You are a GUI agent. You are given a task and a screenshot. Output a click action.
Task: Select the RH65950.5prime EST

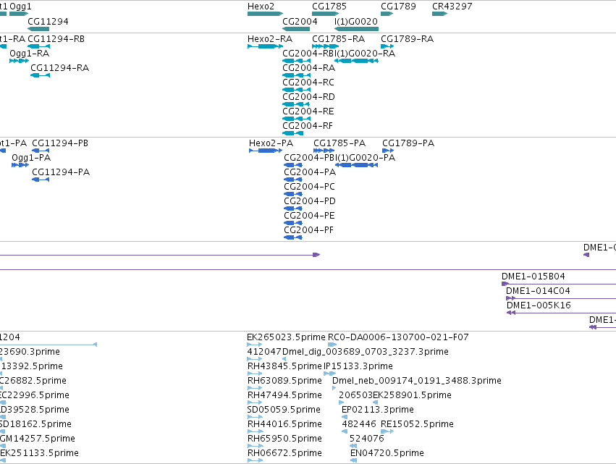(x=255, y=447)
